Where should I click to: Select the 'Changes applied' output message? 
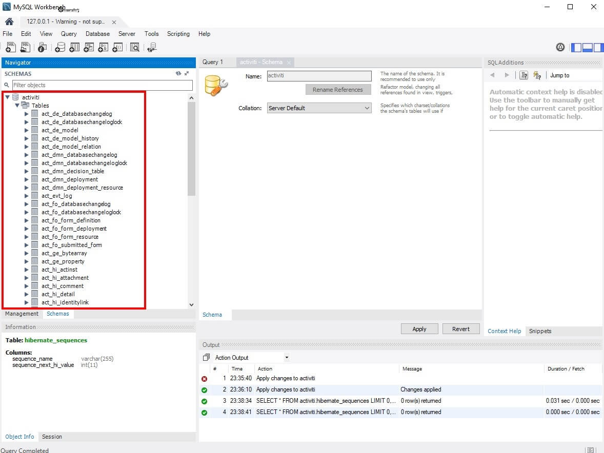(420, 389)
